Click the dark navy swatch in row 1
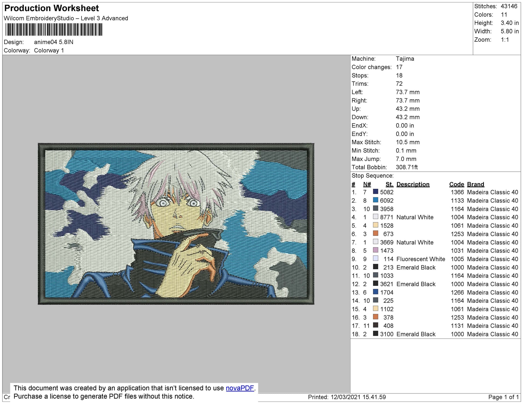This screenshot has height=404, width=523. [x=375, y=192]
